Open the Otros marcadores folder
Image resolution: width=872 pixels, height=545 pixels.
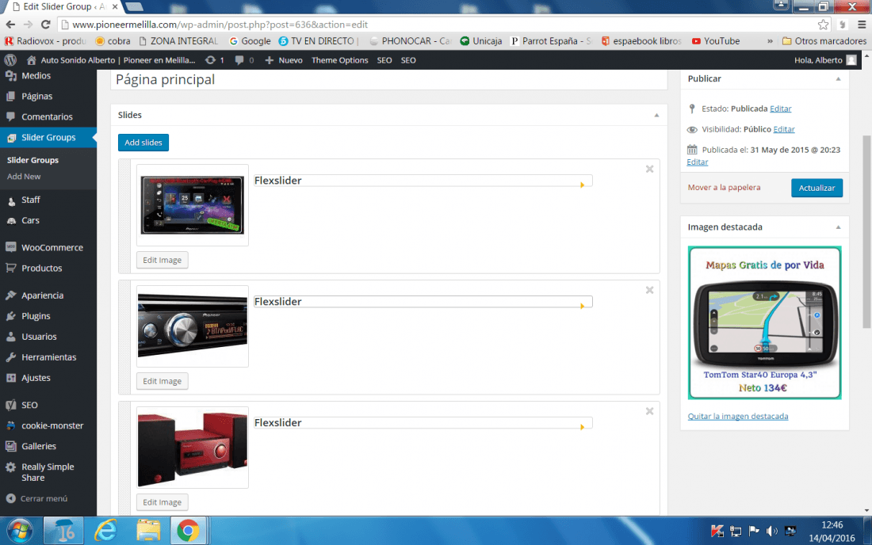(824, 41)
